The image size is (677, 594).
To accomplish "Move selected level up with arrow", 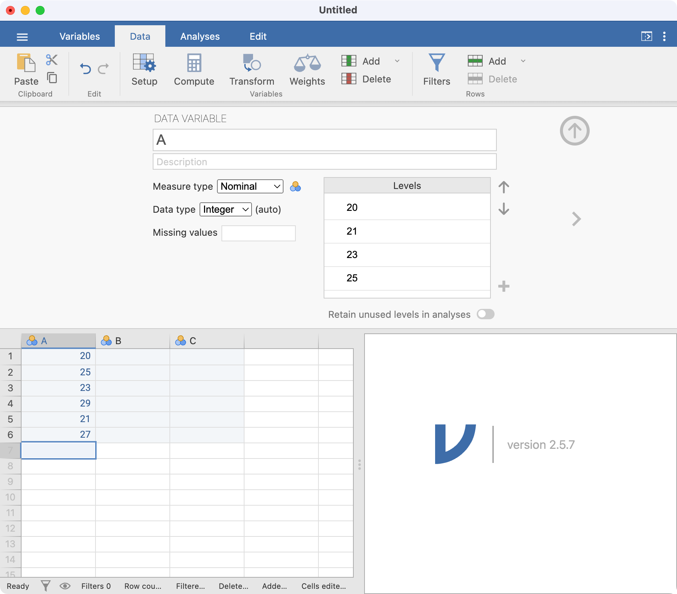I will 503,187.
